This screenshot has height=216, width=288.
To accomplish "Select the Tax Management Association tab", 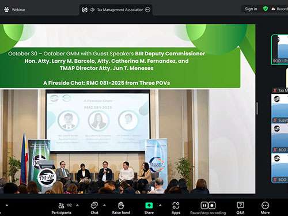I will 116,10.
